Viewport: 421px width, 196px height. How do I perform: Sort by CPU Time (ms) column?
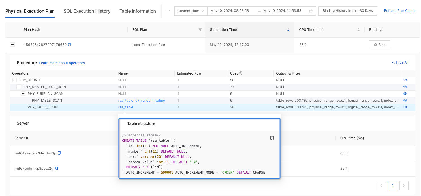[358, 30]
